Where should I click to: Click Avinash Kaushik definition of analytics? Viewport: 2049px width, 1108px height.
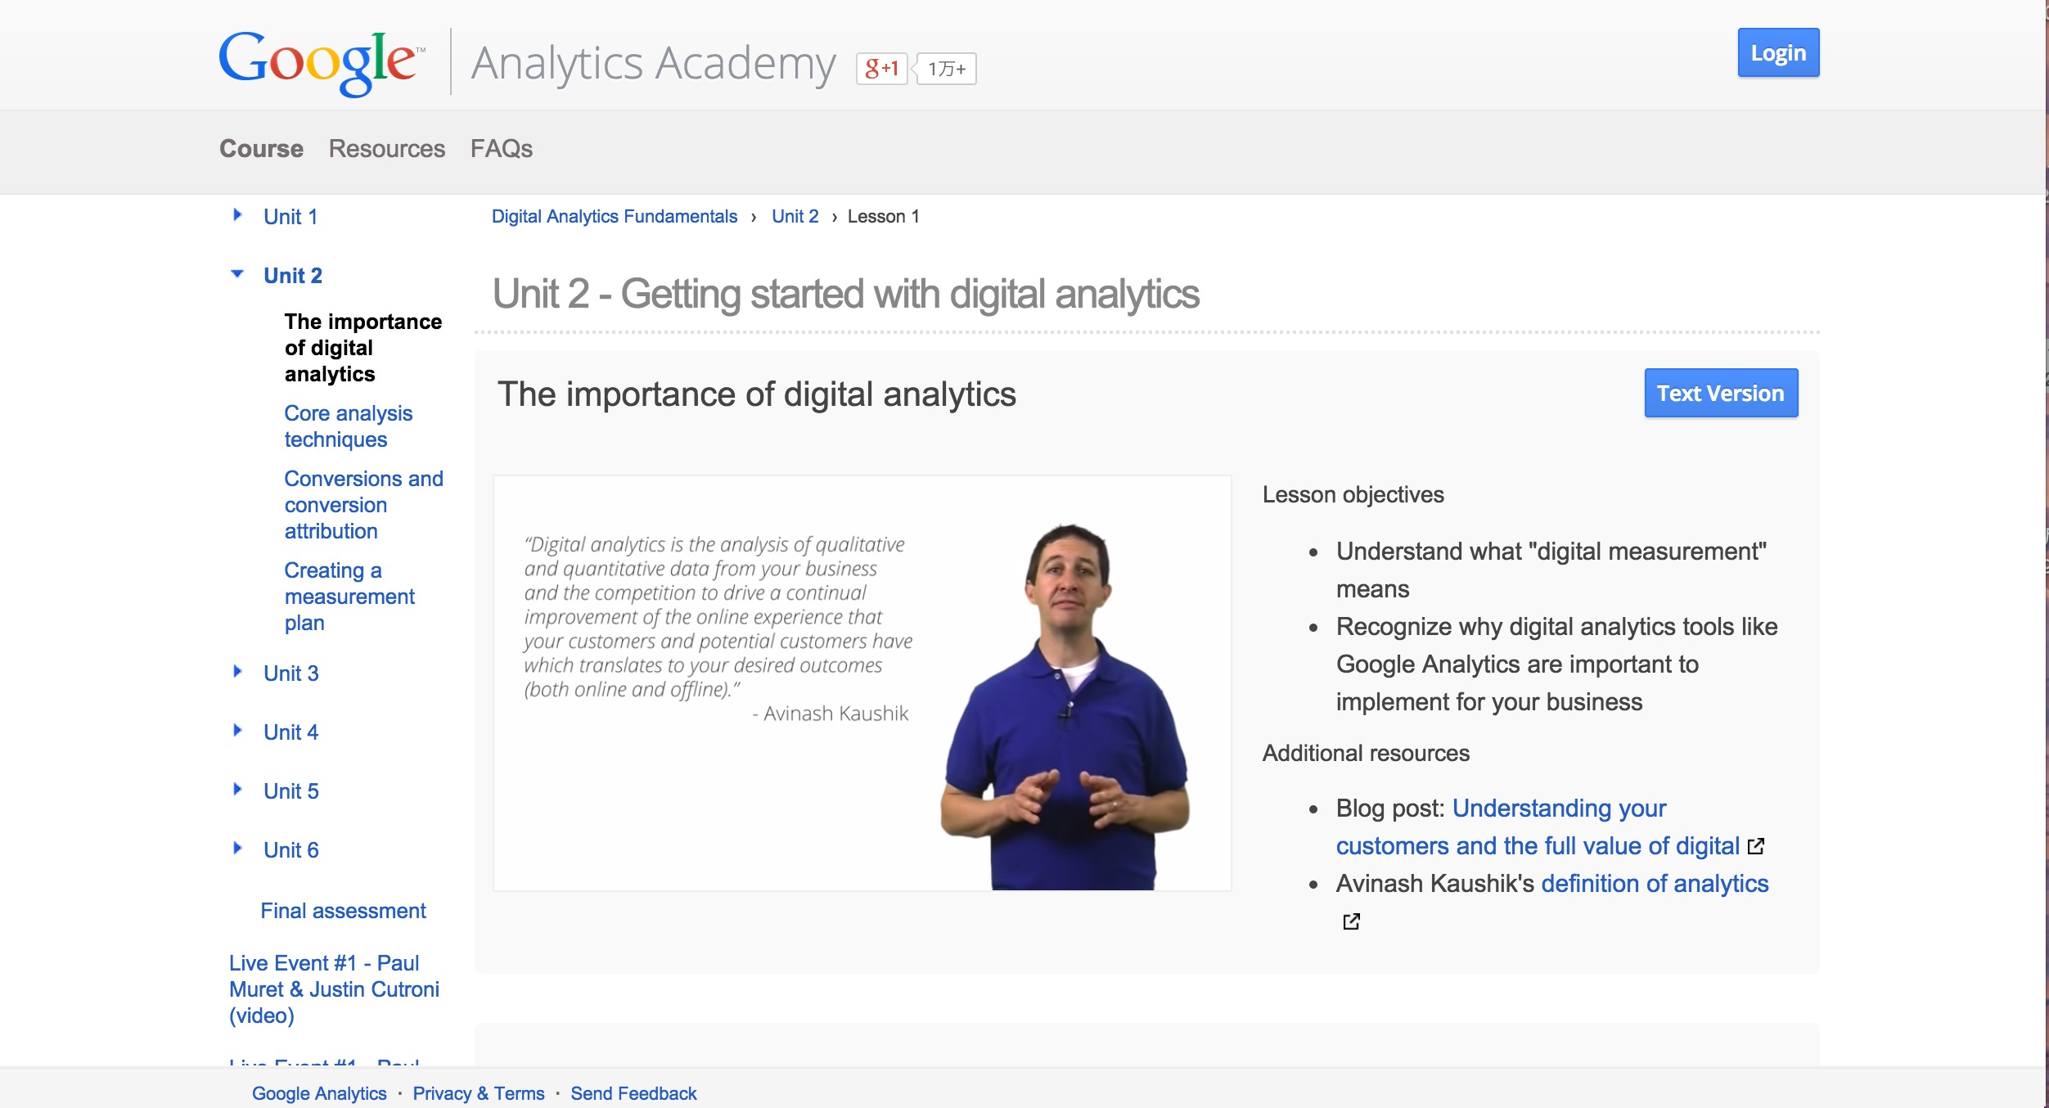[1654, 883]
